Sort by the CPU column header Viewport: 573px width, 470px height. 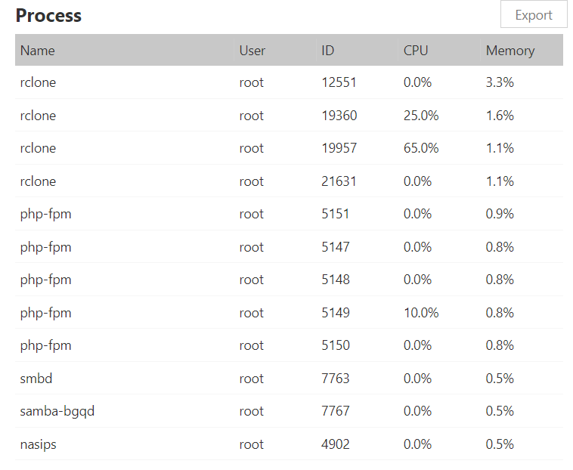click(416, 51)
